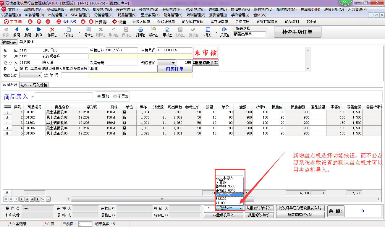Click the grid next-record navigator arrow

click(22, 199)
